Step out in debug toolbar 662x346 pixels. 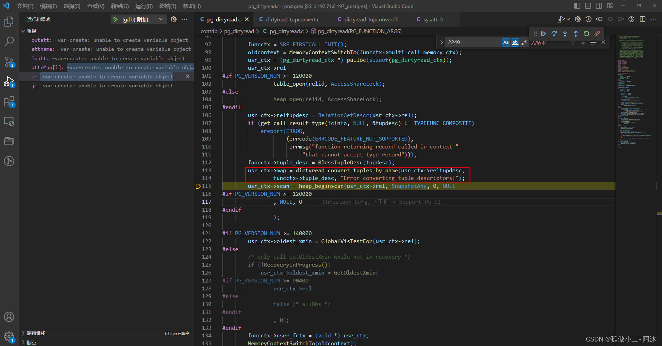576,33
